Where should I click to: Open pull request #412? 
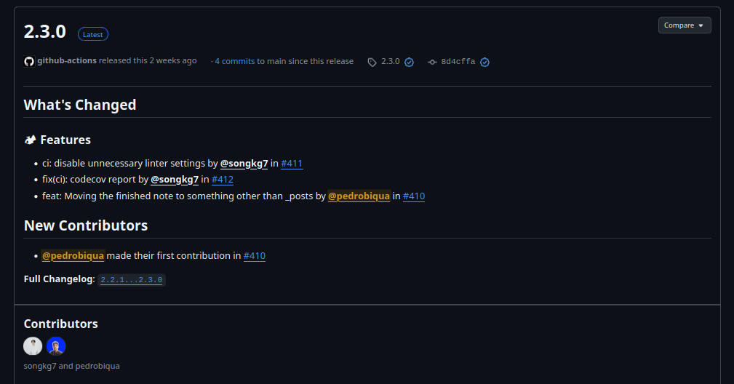pyautogui.click(x=222, y=180)
